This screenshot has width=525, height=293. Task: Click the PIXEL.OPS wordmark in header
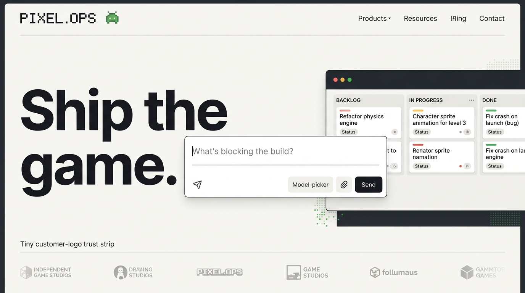click(58, 18)
